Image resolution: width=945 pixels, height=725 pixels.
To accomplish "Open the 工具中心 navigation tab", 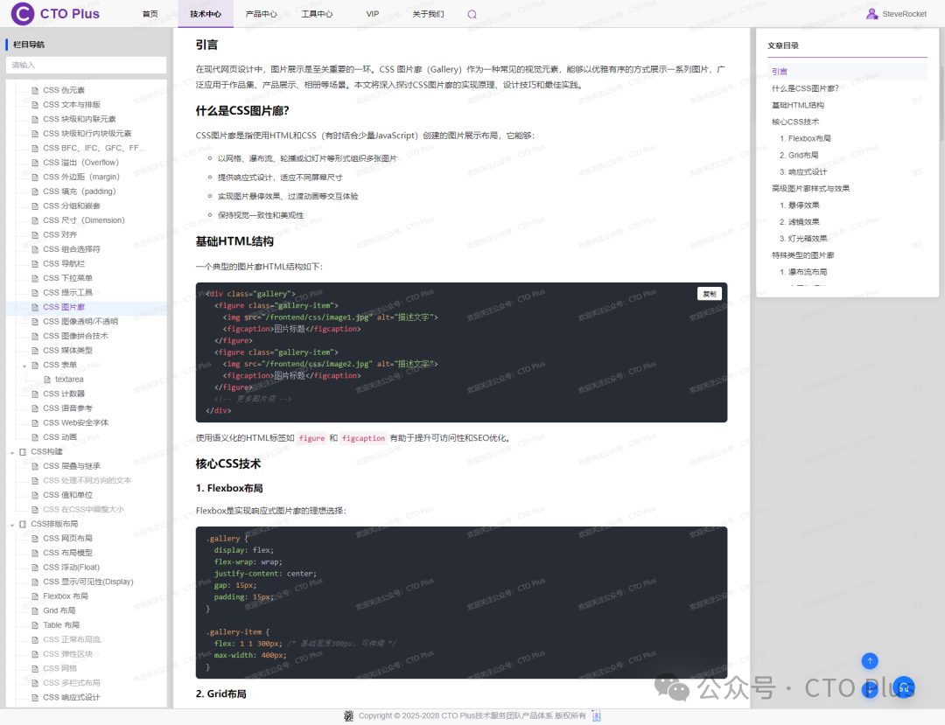I will point(317,14).
